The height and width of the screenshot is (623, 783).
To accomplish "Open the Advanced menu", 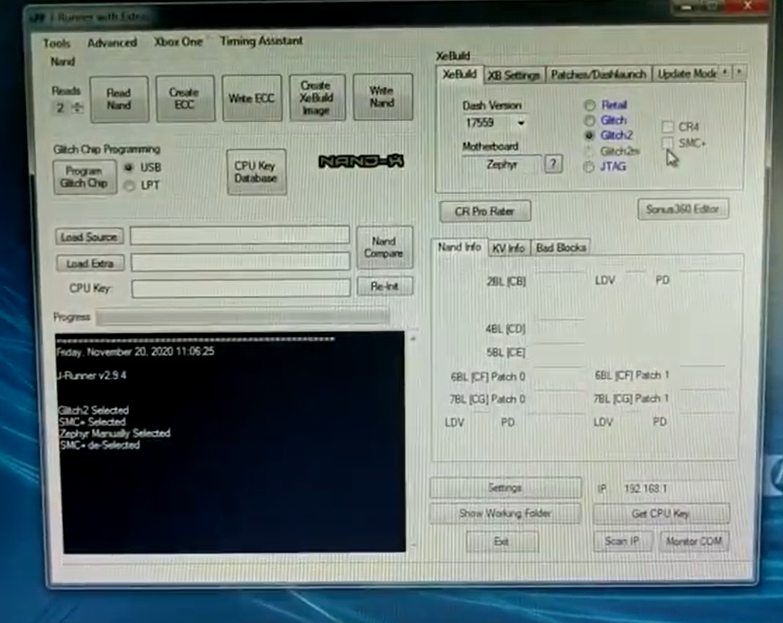I will coord(112,43).
